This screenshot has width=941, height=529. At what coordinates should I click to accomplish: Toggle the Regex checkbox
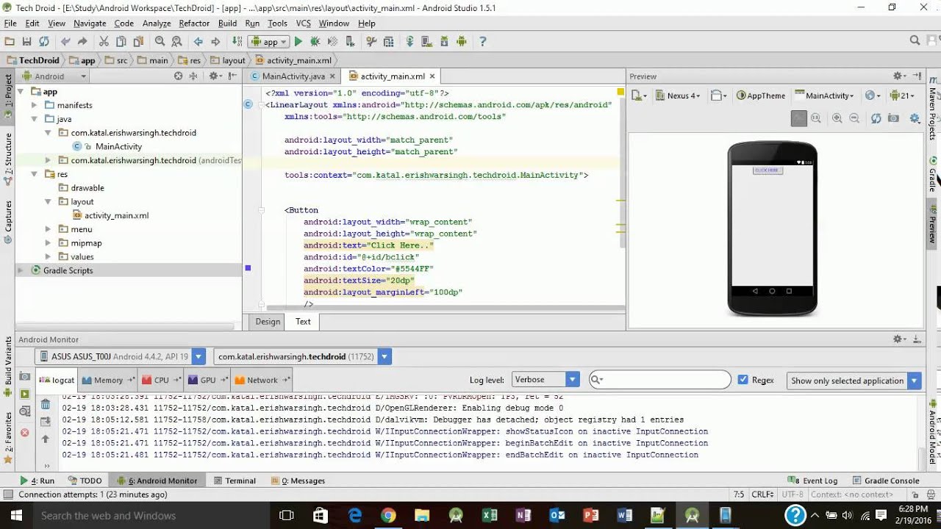pyautogui.click(x=743, y=380)
